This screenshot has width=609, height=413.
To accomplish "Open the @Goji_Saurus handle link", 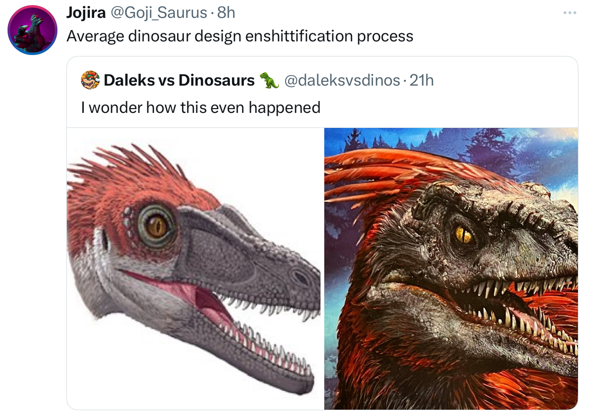I will point(159,13).
